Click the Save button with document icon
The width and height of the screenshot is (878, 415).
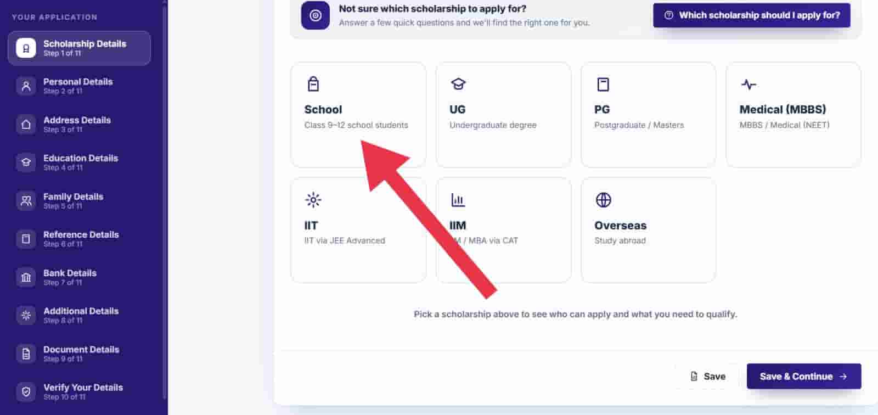click(707, 377)
